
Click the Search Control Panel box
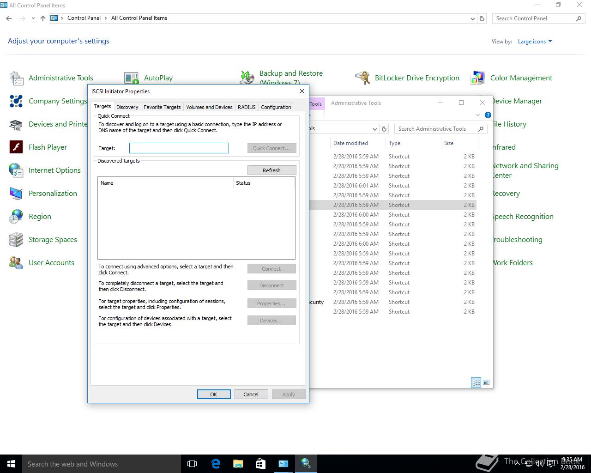click(x=538, y=18)
